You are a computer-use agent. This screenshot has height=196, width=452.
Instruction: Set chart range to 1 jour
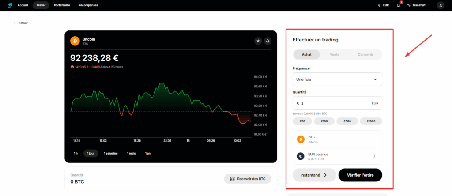(x=91, y=153)
